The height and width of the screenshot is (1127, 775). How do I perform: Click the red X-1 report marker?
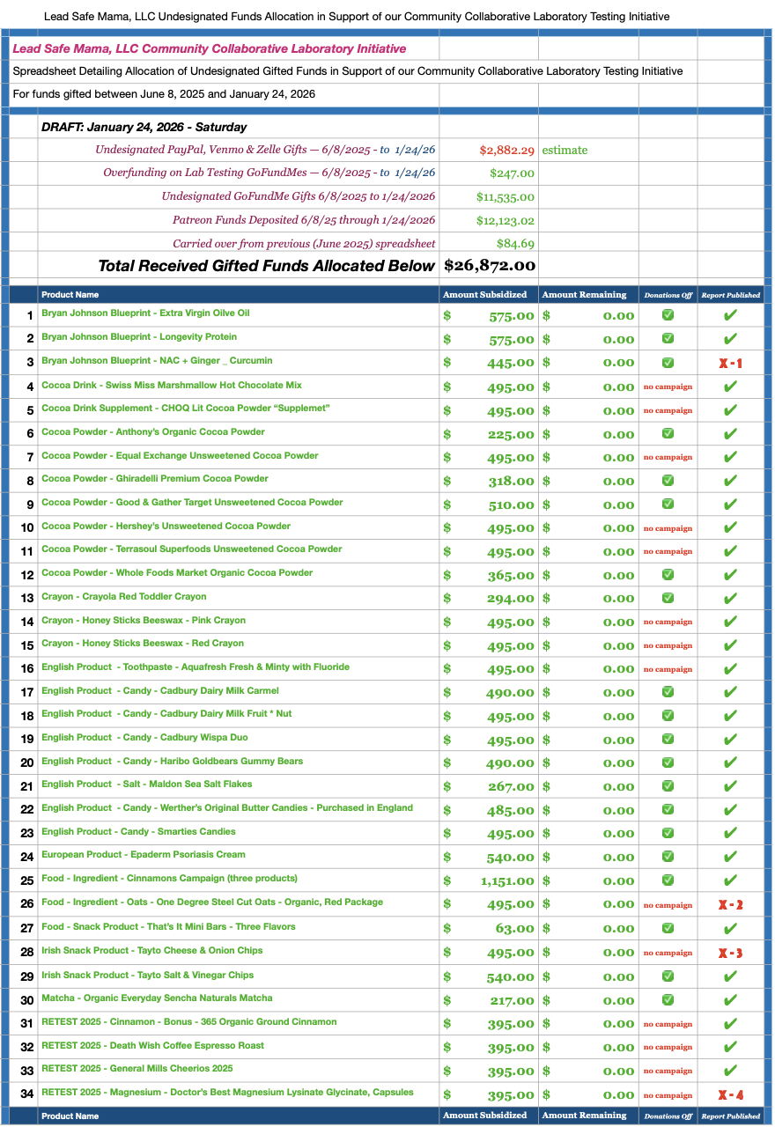click(729, 363)
